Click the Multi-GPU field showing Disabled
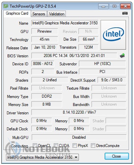The image size is (134, 165). coord(79,137)
